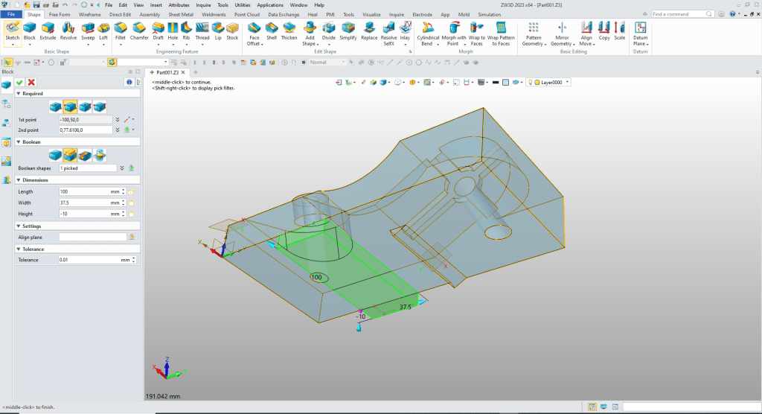Collapse the Dimensions section
The image size is (762, 414).
pyautogui.click(x=19, y=179)
